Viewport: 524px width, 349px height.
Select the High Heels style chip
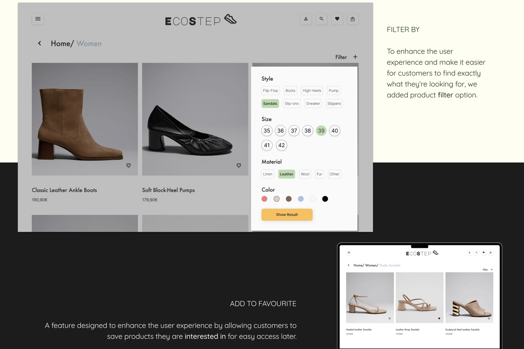[312, 91]
